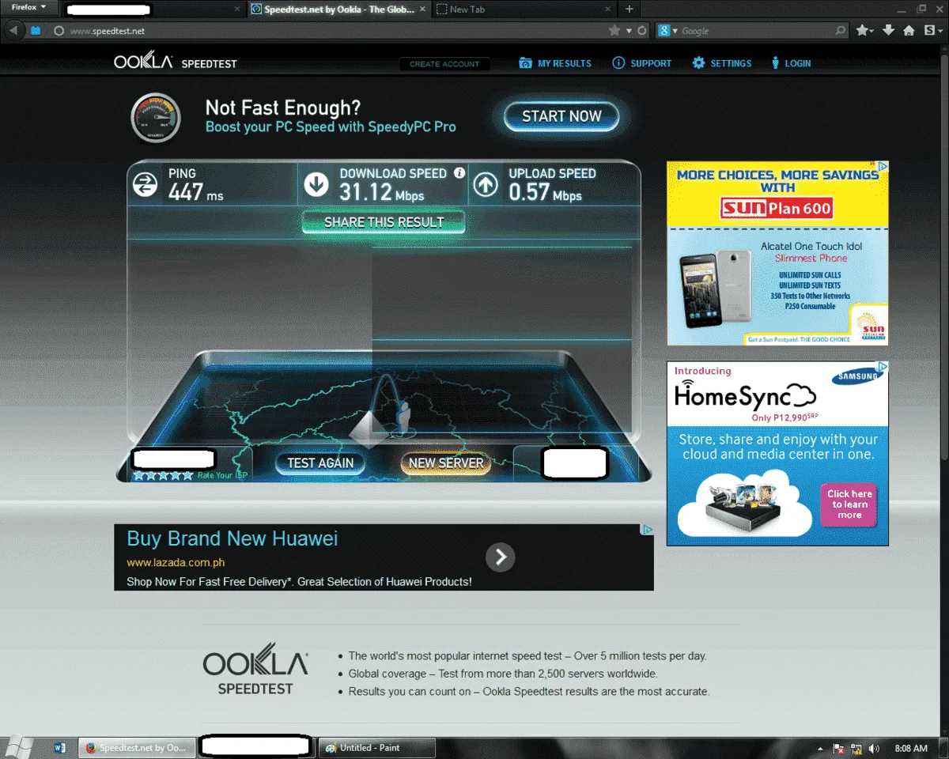Click the NEW SERVER button
The width and height of the screenshot is (949, 759).
(446, 463)
